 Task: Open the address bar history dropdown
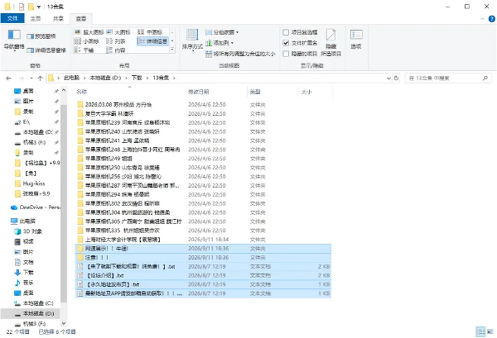click(389, 78)
